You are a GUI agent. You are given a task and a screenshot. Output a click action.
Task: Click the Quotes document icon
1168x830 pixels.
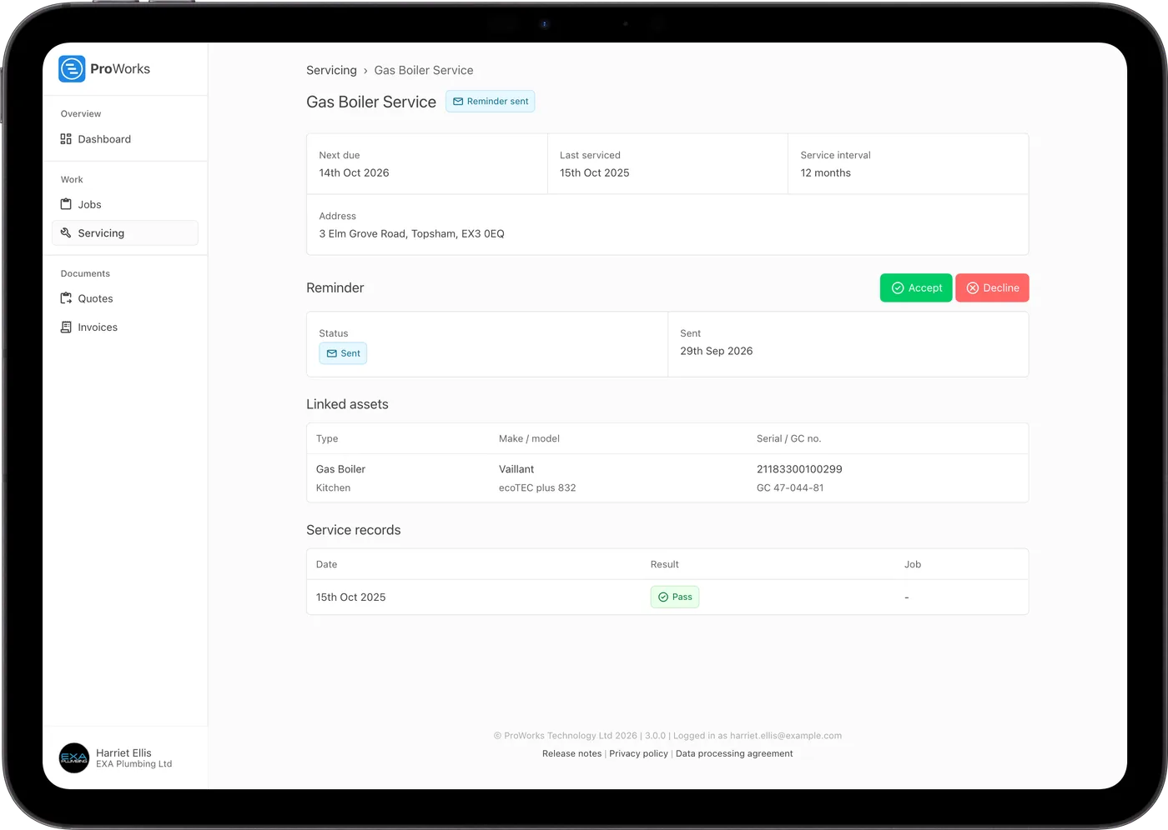click(66, 298)
